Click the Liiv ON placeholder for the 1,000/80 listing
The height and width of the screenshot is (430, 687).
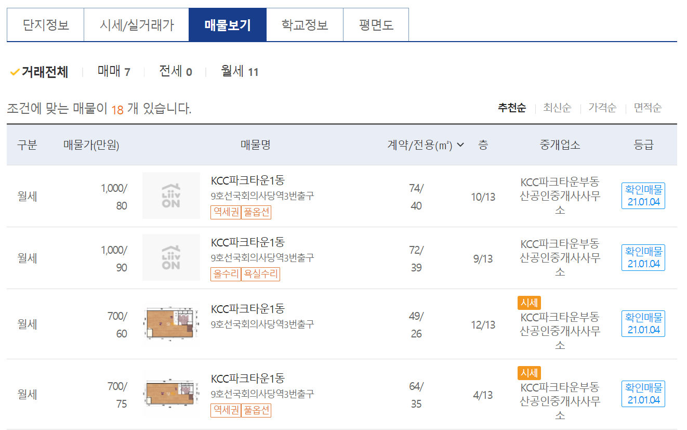tap(171, 196)
